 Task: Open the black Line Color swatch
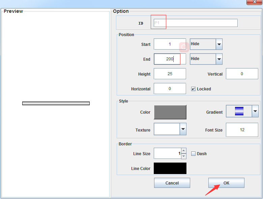coord(170,168)
